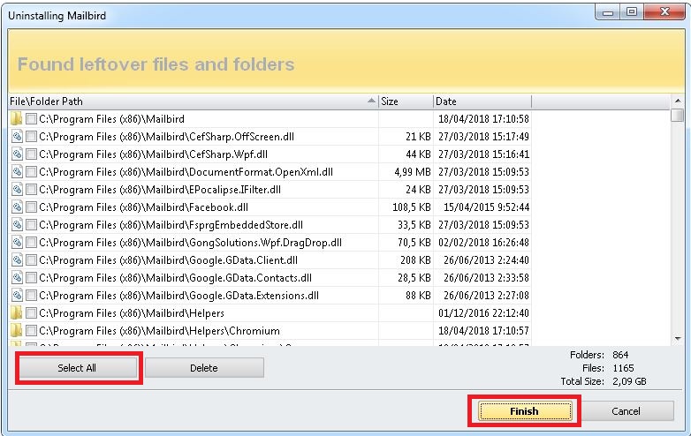Viewport: 691px width, 436px height.
Task: Click file icon beside FsprgEmbeddedStore.dll
Action: [17, 224]
